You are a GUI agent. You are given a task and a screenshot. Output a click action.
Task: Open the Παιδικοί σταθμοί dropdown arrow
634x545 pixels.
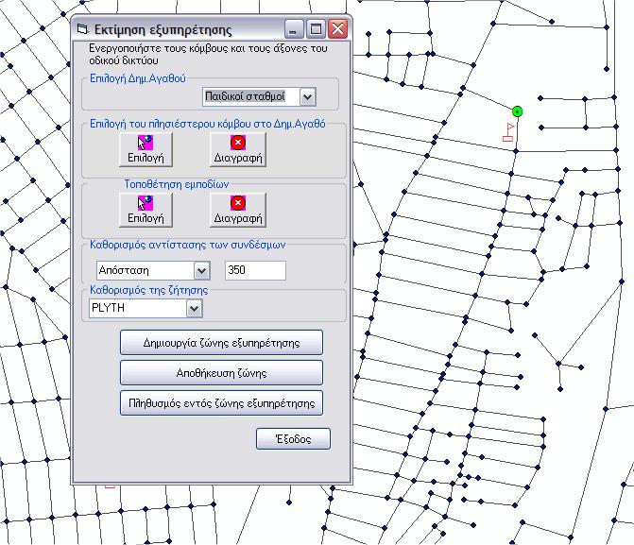pyautogui.click(x=307, y=97)
